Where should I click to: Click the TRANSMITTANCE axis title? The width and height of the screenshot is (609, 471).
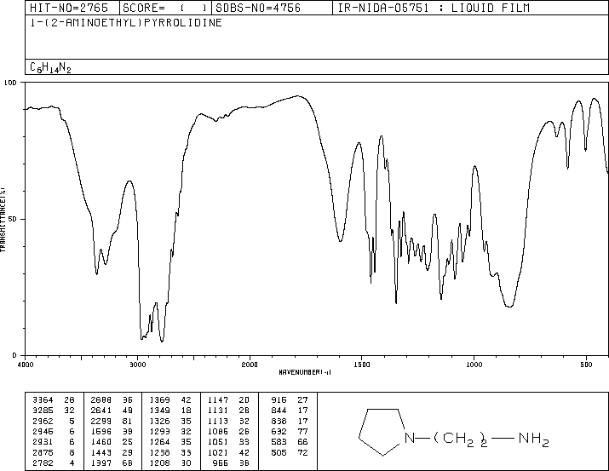point(3,220)
